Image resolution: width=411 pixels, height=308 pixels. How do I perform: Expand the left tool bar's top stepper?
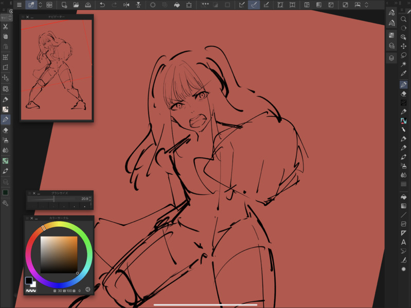[10, 18]
